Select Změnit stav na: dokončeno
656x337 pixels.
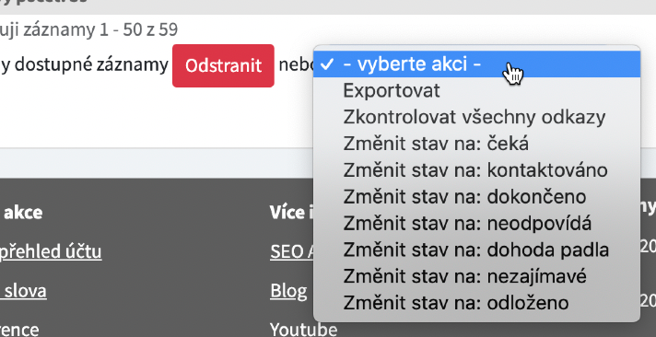pos(476,197)
